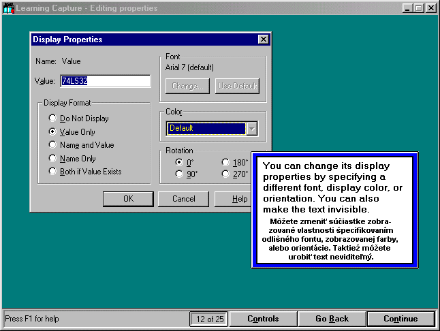
Task: Set rotation to 90 degrees
Action: click(x=180, y=174)
